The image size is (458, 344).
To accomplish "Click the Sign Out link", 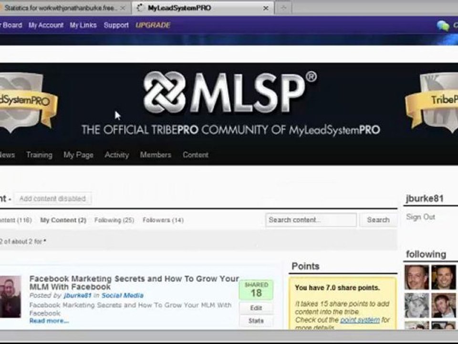I will 420,217.
